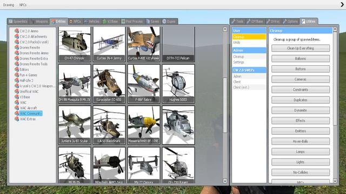This screenshot has width=346, height=194.
Task: Select WAC Extras category
Action: pyautogui.click(x=28, y=119)
